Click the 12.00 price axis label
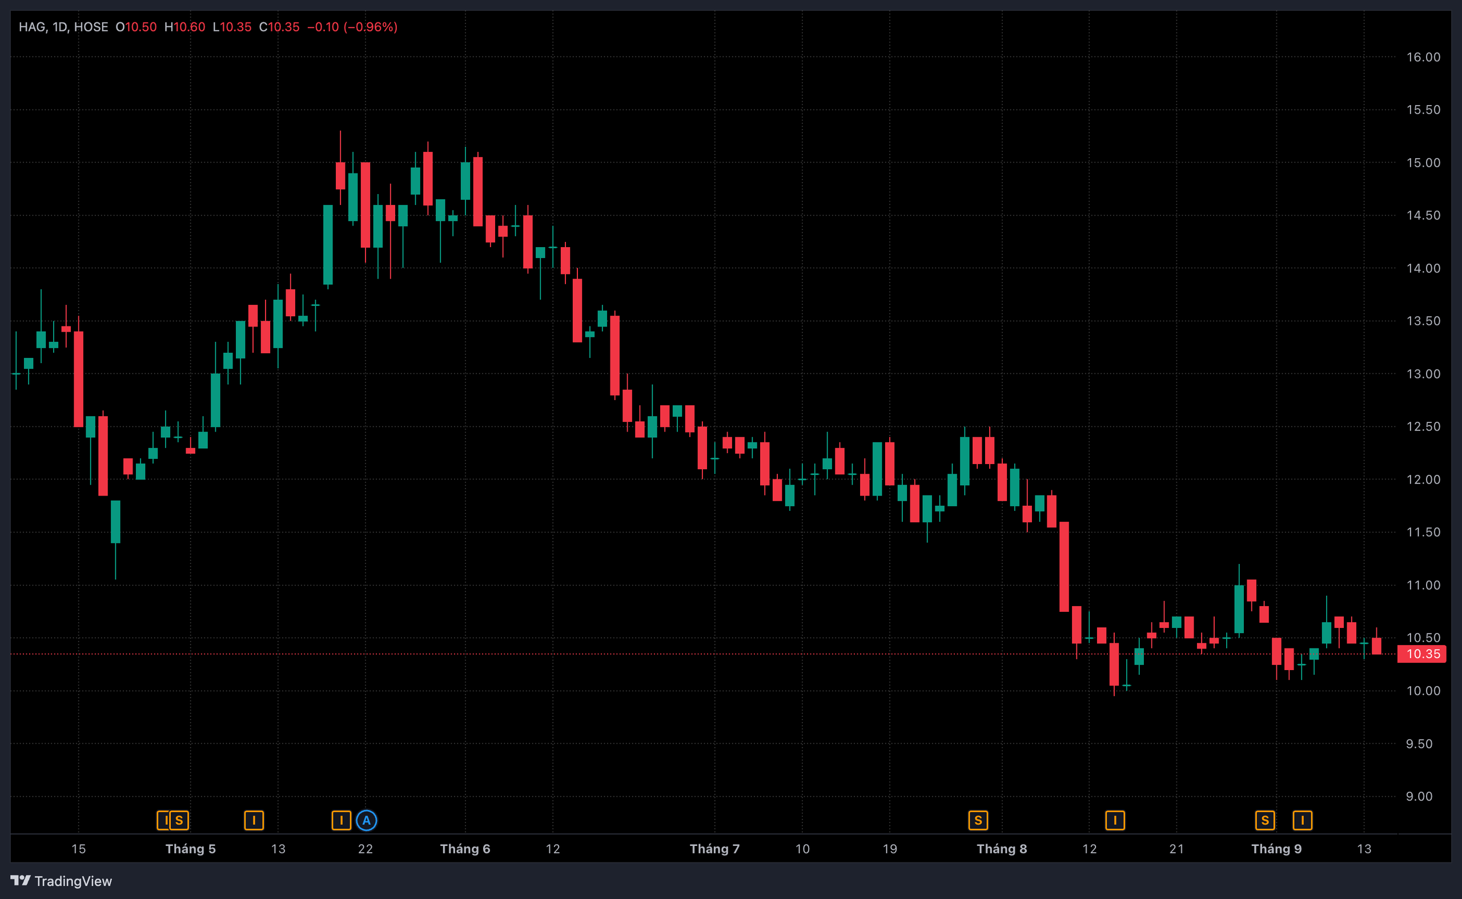 (x=1423, y=479)
